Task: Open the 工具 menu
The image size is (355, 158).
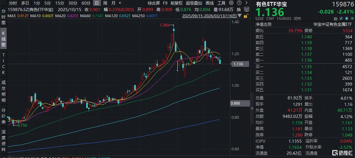Action: pyautogui.click(x=221, y=3)
